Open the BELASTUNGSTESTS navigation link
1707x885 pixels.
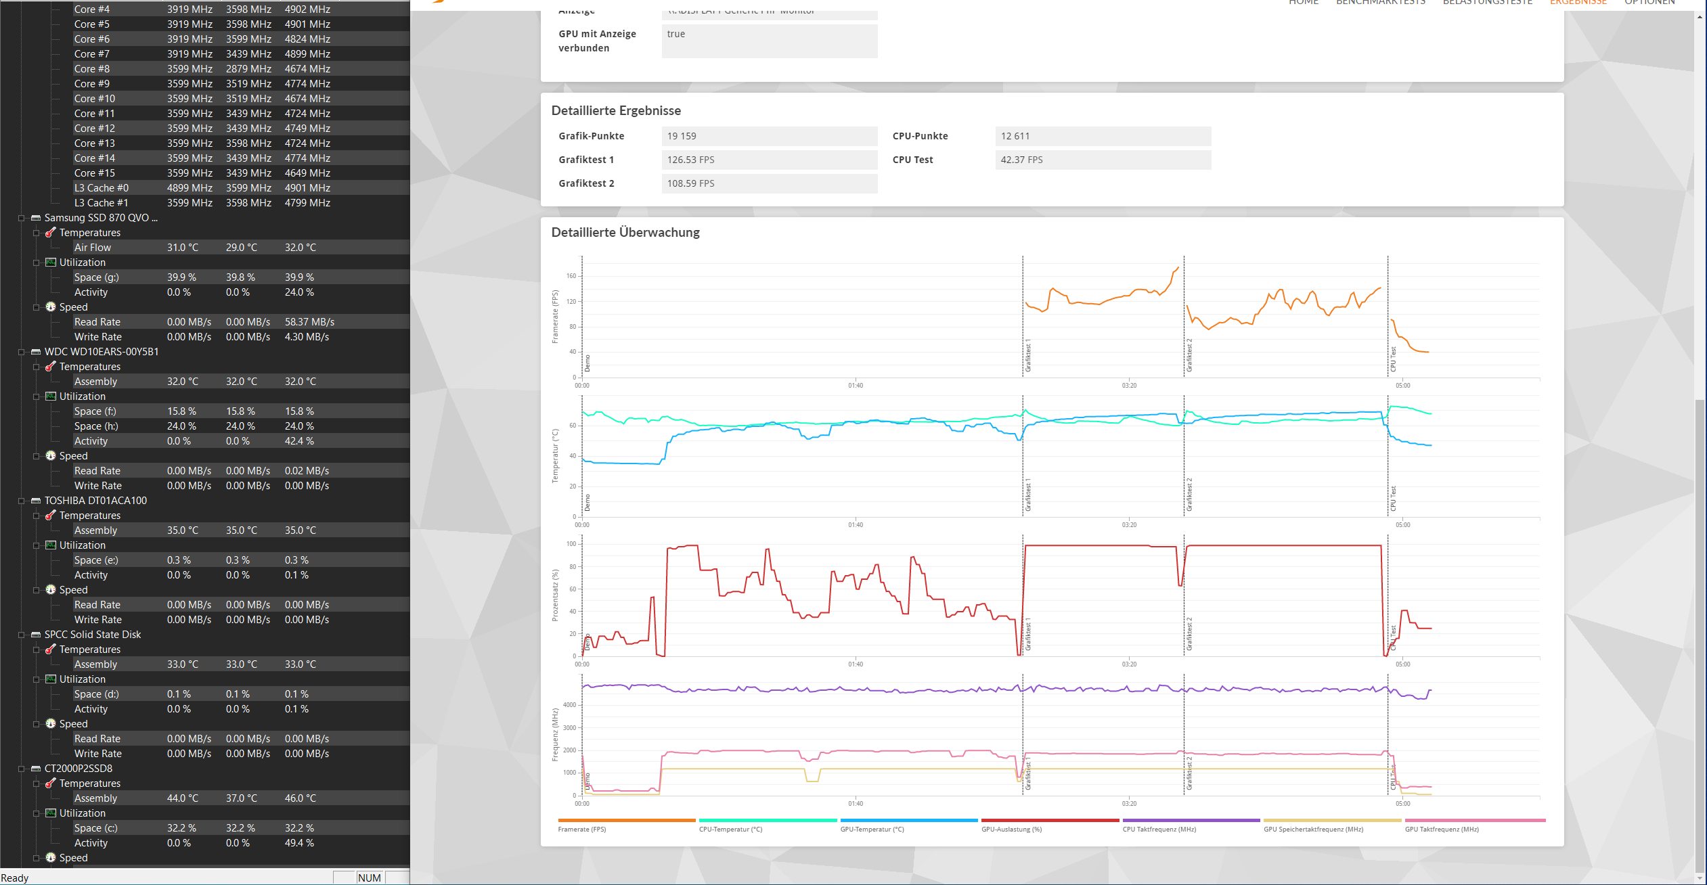(1487, 3)
